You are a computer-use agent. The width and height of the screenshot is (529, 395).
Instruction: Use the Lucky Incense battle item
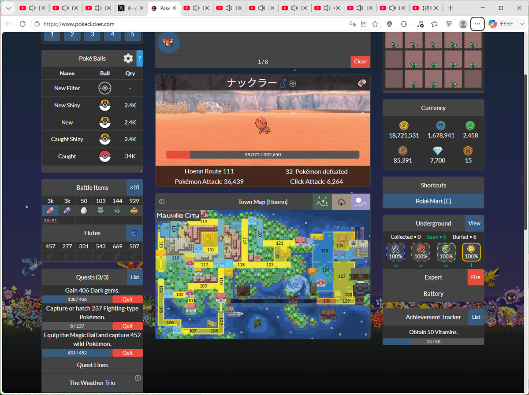(101, 210)
